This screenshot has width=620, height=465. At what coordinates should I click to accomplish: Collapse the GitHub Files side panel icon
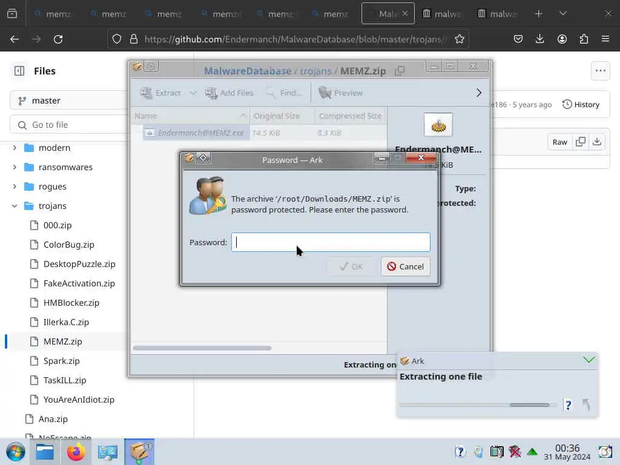(19, 71)
